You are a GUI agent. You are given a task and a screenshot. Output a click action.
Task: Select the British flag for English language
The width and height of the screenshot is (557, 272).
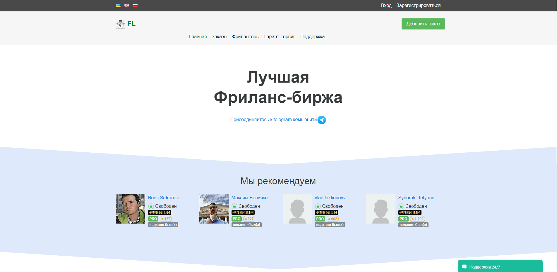pos(126,6)
